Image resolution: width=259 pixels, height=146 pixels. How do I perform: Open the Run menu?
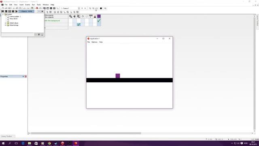tap(33, 5)
